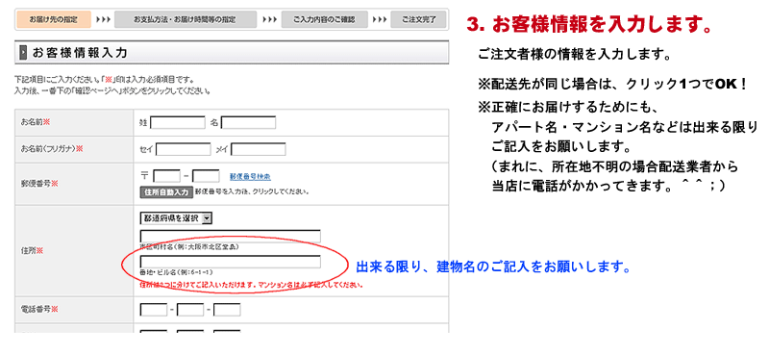The height and width of the screenshot is (355, 769).
Task: Focus the セイ furigana input field
Action: (183, 149)
